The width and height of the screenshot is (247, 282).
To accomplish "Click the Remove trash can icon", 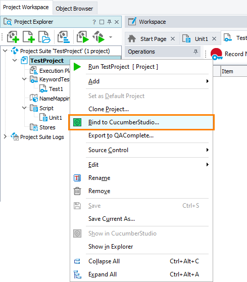I will pyautogui.click(x=77, y=191).
